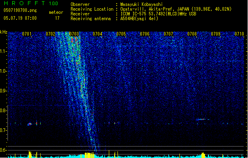The width and height of the screenshot is (248, 158).
Task: Click the 'Observer' field label
Action: point(80,4)
